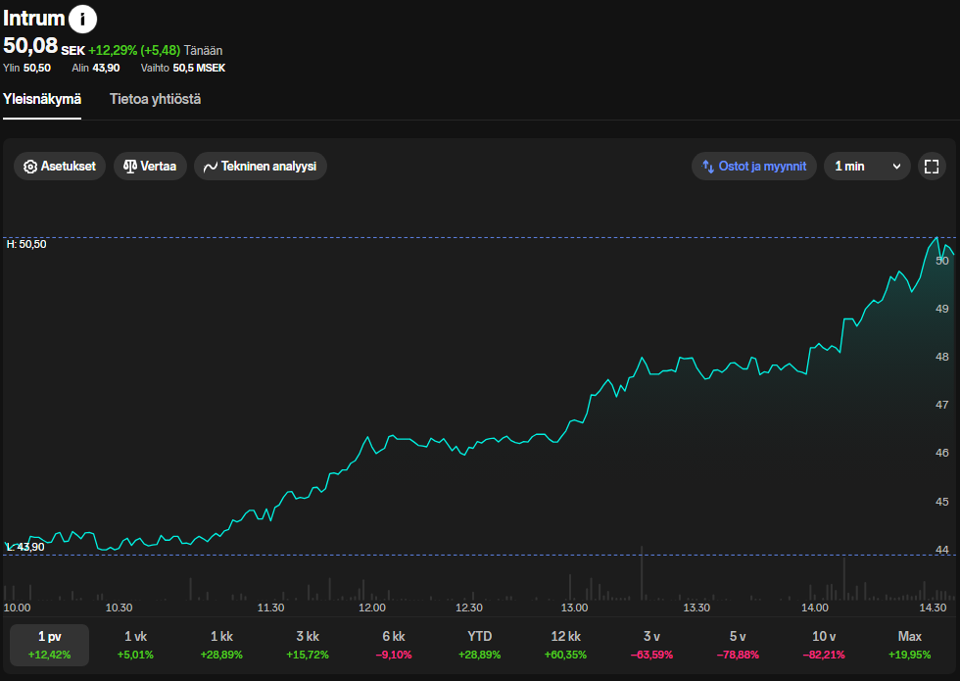Viewport: 960px width, 681px height.
Task: Show the 12 kk chart range
Action: [x=565, y=645]
